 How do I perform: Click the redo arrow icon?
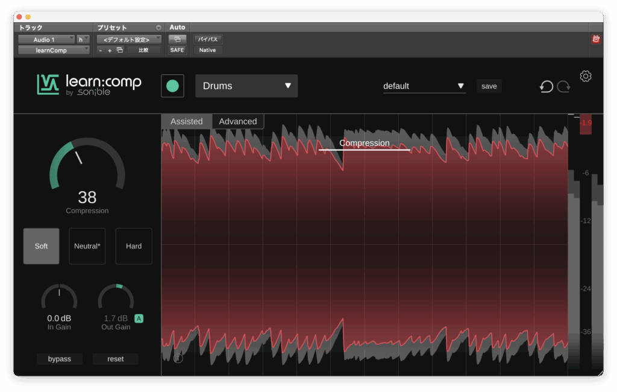click(563, 86)
